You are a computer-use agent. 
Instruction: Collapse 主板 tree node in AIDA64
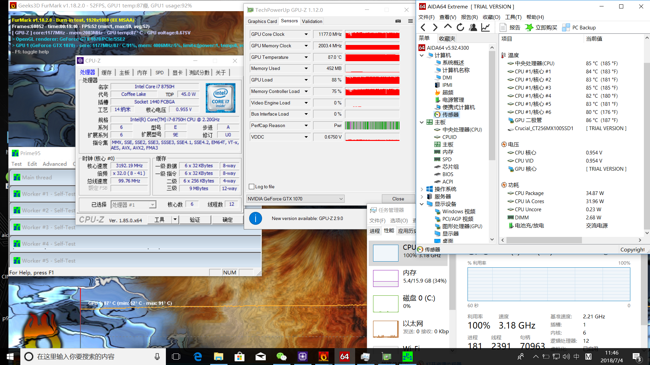(x=422, y=122)
